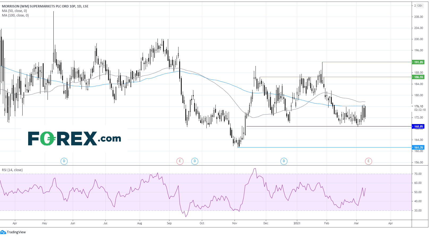The width and height of the screenshot is (430, 237).
Task: Click the earnings marker near March
Action: pyautogui.click(x=368, y=161)
